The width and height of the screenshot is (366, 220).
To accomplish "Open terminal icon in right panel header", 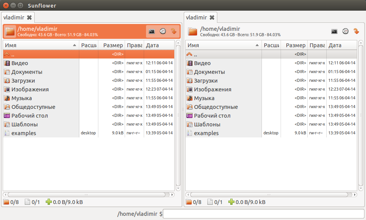I will click(x=334, y=31).
